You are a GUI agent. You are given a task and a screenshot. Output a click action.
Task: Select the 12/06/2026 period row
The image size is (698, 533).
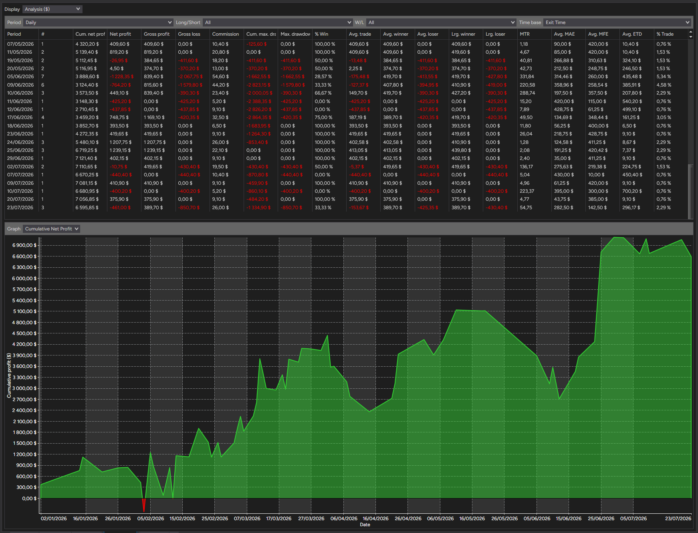(x=347, y=109)
